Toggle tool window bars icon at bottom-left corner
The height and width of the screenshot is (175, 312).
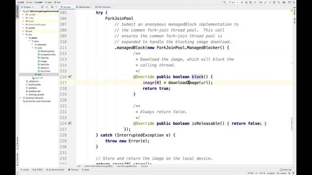(18, 173)
